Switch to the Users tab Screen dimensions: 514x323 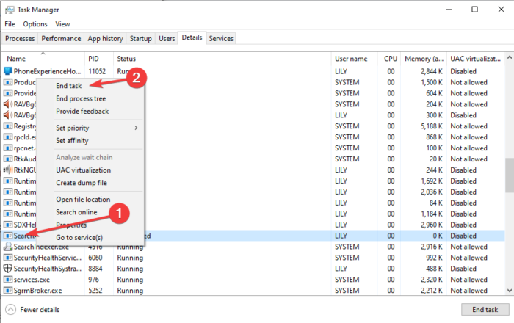pyautogui.click(x=167, y=38)
